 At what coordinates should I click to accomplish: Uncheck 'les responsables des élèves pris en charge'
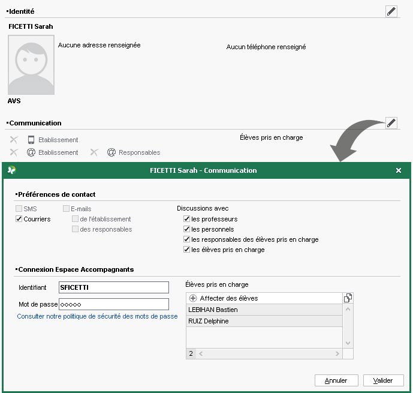(187, 239)
